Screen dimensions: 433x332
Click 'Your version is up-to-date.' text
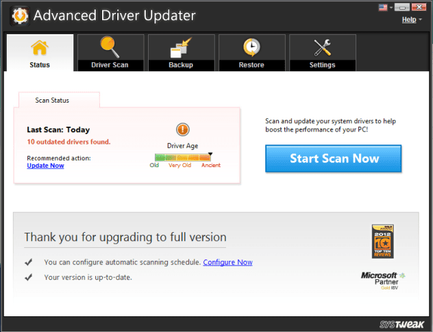pos(88,277)
